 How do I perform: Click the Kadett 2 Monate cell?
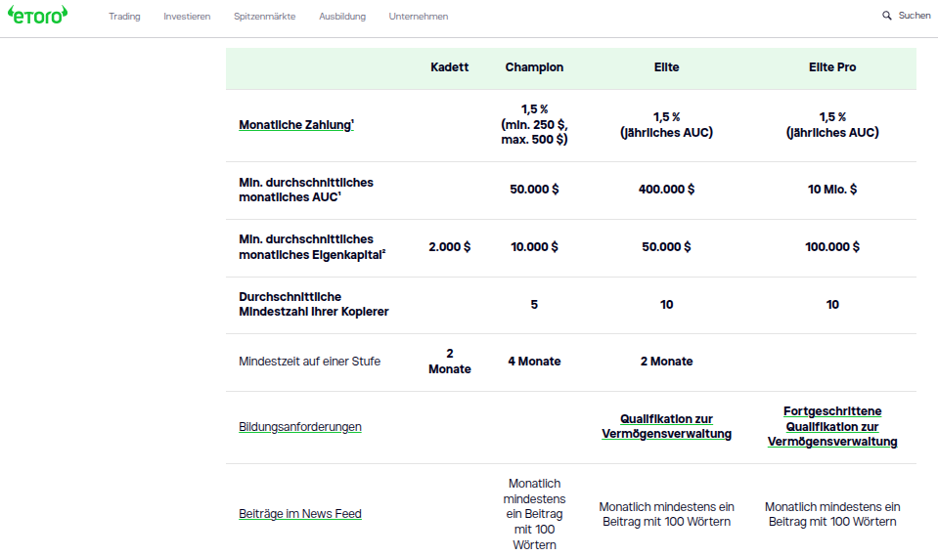pos(449,362)
